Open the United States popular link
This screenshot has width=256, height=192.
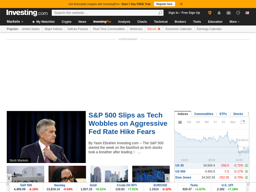point(31,29)
